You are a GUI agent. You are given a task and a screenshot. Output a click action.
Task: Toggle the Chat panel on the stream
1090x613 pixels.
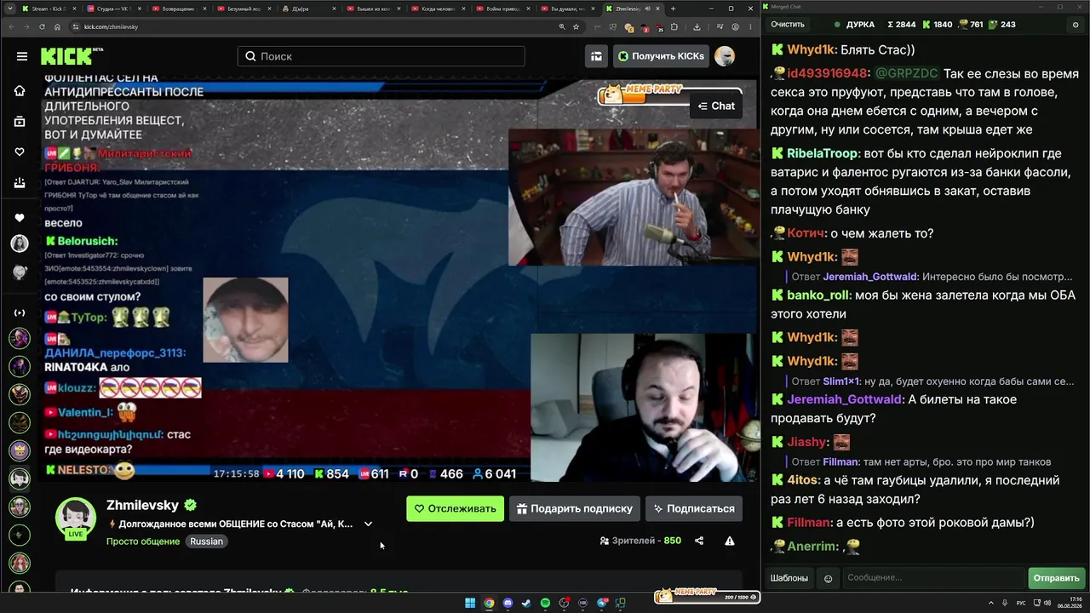tap(716, 106)
